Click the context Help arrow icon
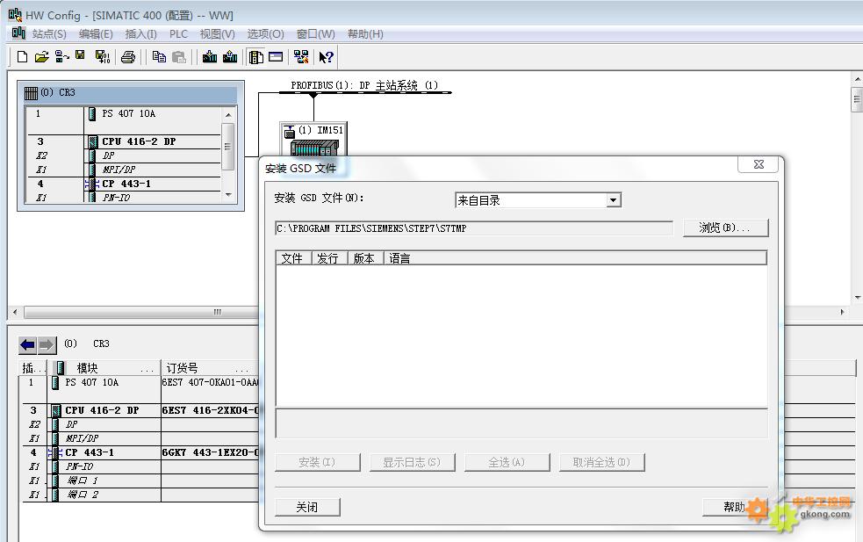This screenshot has height=542, width=863. pyautogui.click(x=326, y=57)
